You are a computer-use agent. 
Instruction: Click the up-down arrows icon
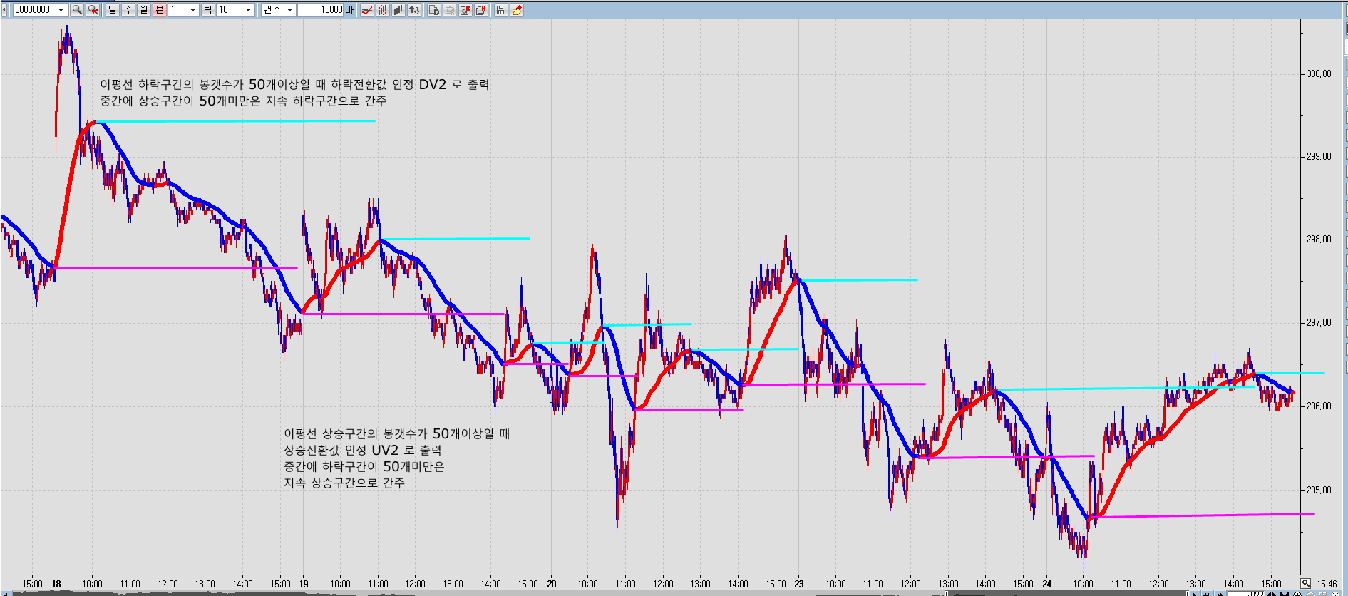[414, 10]
